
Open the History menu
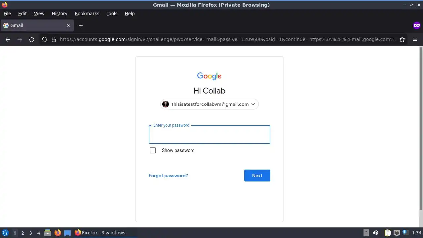[x=59, y=14]
